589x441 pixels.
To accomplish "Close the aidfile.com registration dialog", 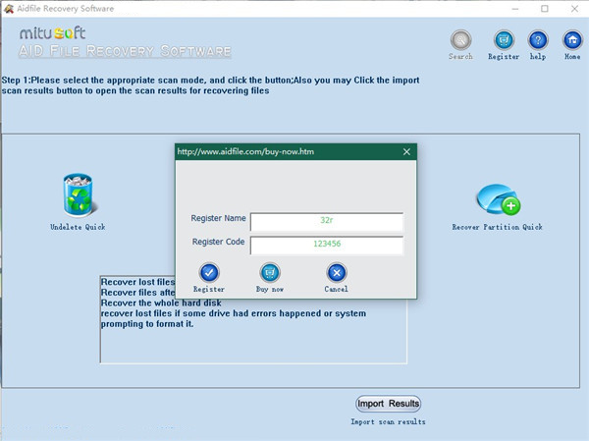I will pyautogui.click(x=406, y=152).
